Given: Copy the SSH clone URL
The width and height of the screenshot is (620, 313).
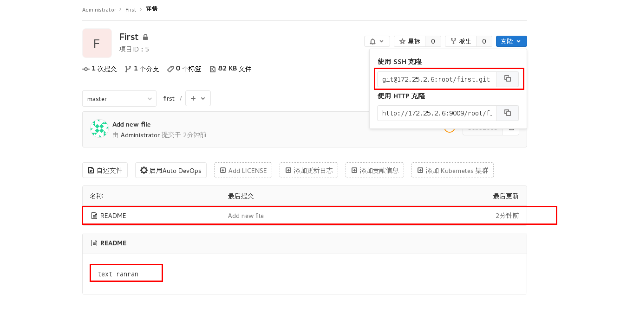Looking at the screenshot, I should tap(508, 79).
